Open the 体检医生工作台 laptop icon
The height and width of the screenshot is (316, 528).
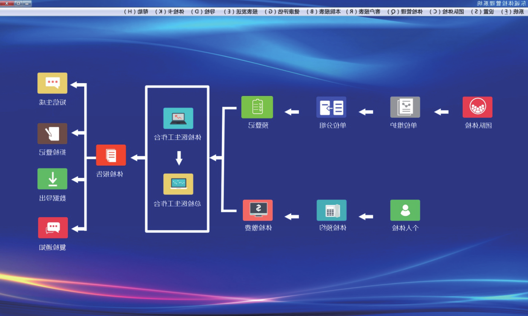pos(178,118)
